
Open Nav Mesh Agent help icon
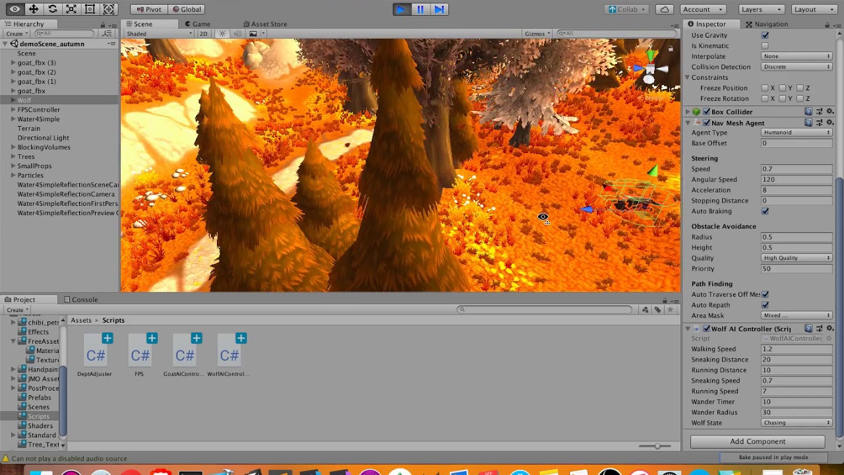pyautogui.click(x=808, y=123)
